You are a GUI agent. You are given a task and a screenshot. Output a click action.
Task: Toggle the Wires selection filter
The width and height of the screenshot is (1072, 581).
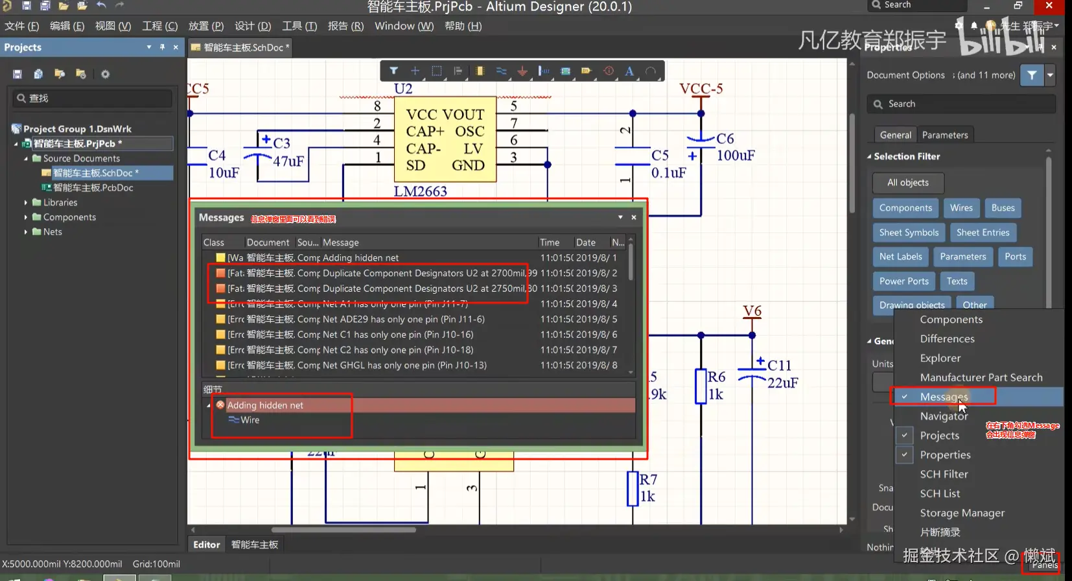coord(961,208)
